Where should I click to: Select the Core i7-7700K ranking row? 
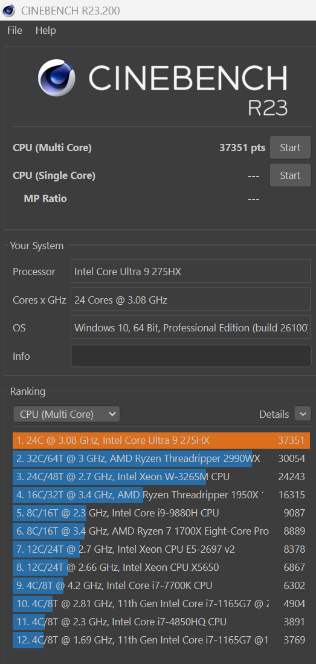tap(161, 585)
